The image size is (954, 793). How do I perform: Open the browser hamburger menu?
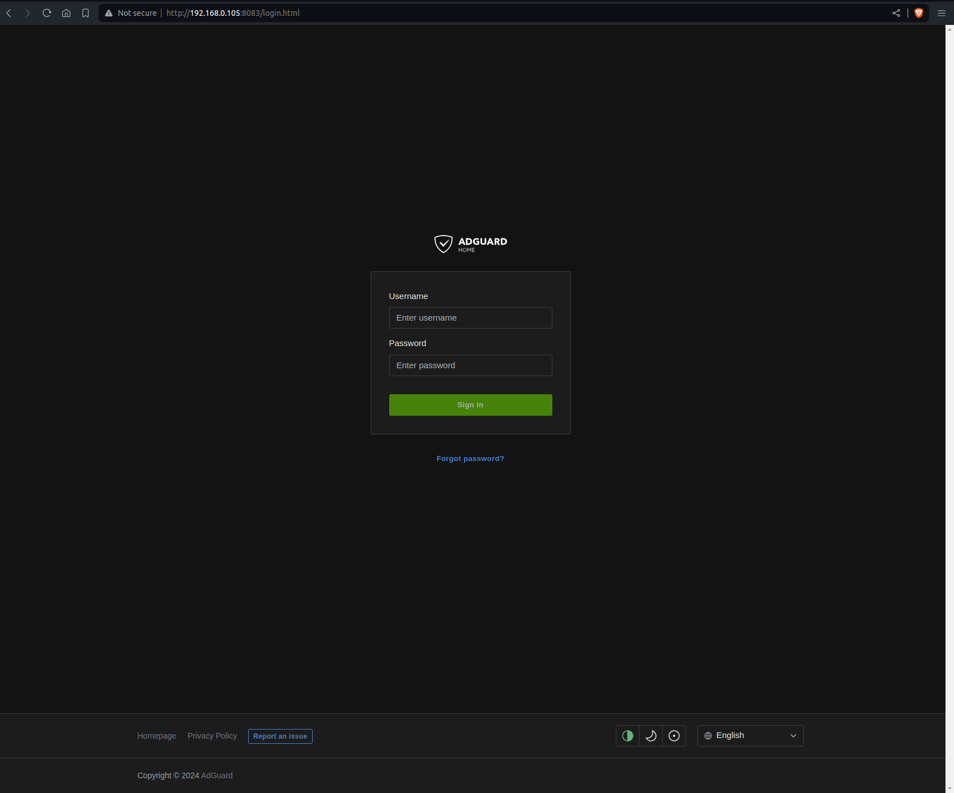(942, 13)
